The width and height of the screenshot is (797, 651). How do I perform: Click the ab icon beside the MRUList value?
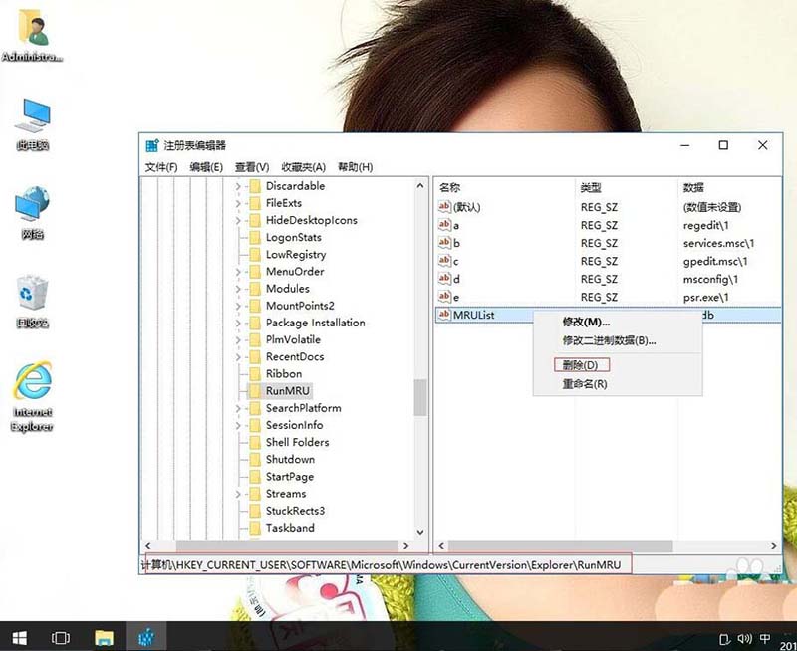point(444,314)
